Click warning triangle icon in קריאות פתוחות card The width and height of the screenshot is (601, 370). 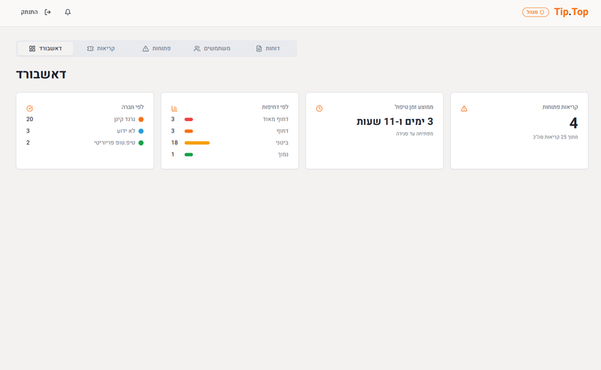464,108
